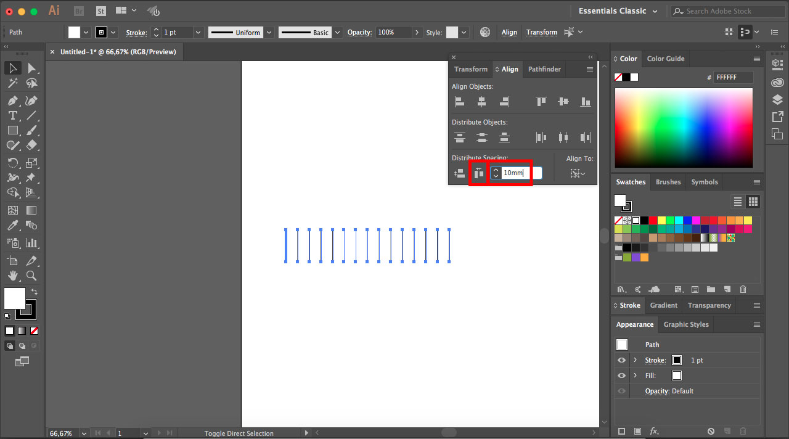Show swatches in thumbnail grid view

click(753, 202)
